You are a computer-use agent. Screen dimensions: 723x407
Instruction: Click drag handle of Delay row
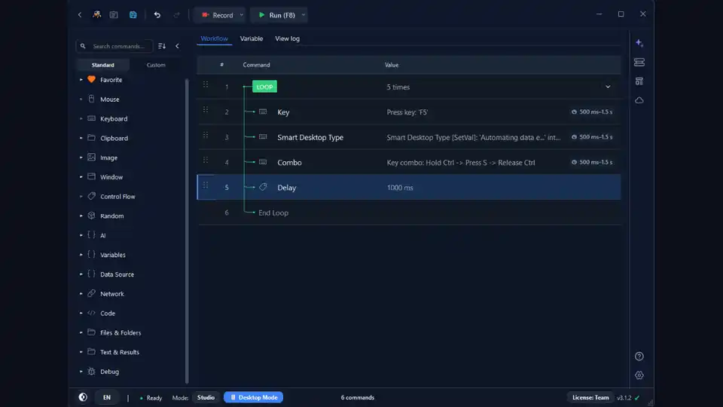pyautogui.click(x=206, y=185)
